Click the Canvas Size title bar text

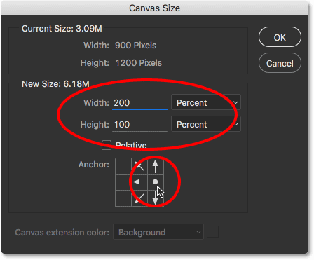(x=154, y=8)
